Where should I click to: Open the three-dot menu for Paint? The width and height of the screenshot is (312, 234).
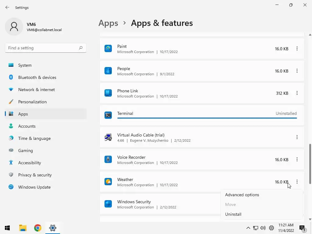pos(297,49)
